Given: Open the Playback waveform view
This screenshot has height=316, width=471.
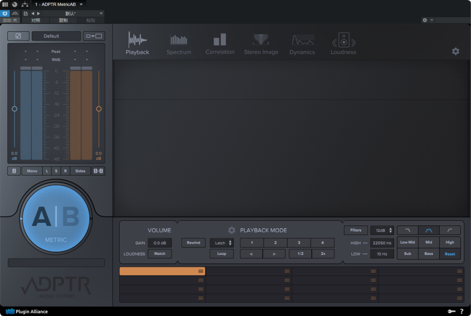Looking at the screenshot, I should [137, 44].
